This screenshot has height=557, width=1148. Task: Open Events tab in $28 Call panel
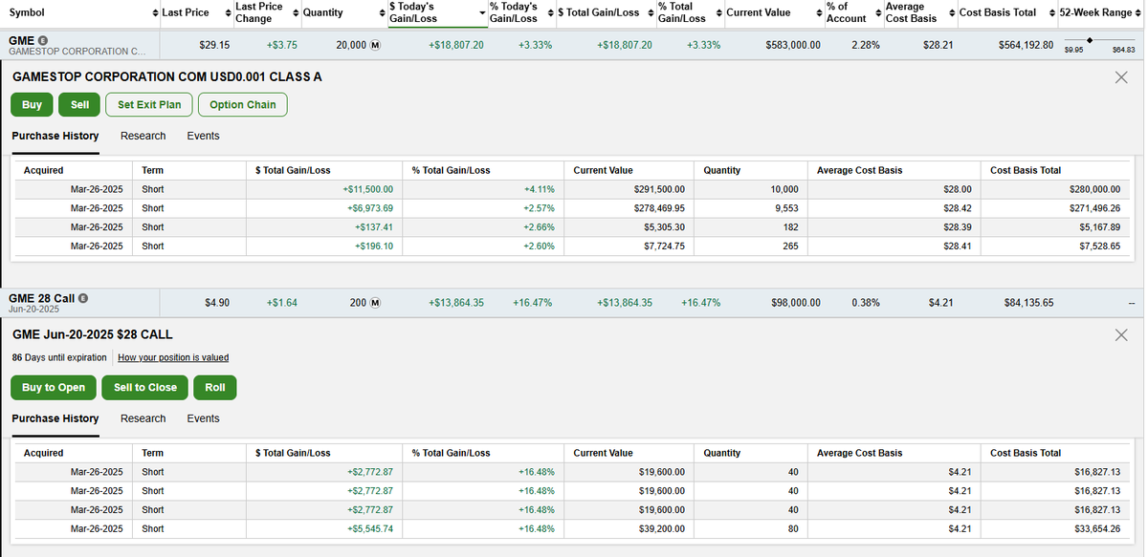[x=203, y=418]
